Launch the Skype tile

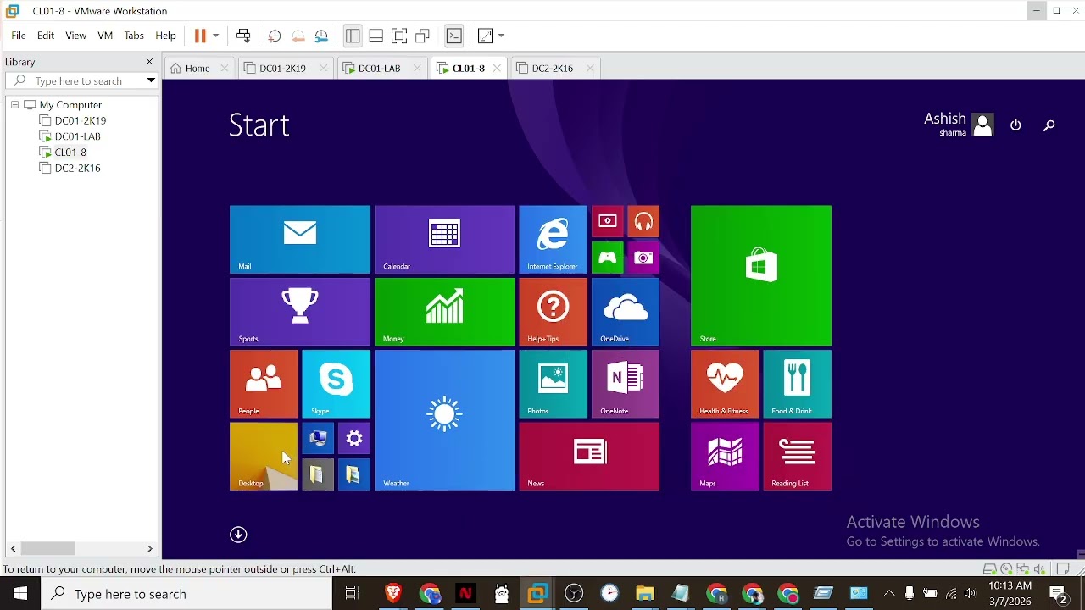[x=337, y=384]
